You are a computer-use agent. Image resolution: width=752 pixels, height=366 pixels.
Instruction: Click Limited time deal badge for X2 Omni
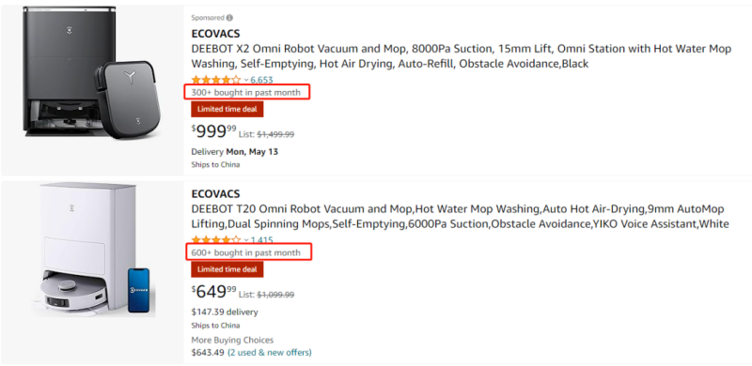[x=227, y=109]
